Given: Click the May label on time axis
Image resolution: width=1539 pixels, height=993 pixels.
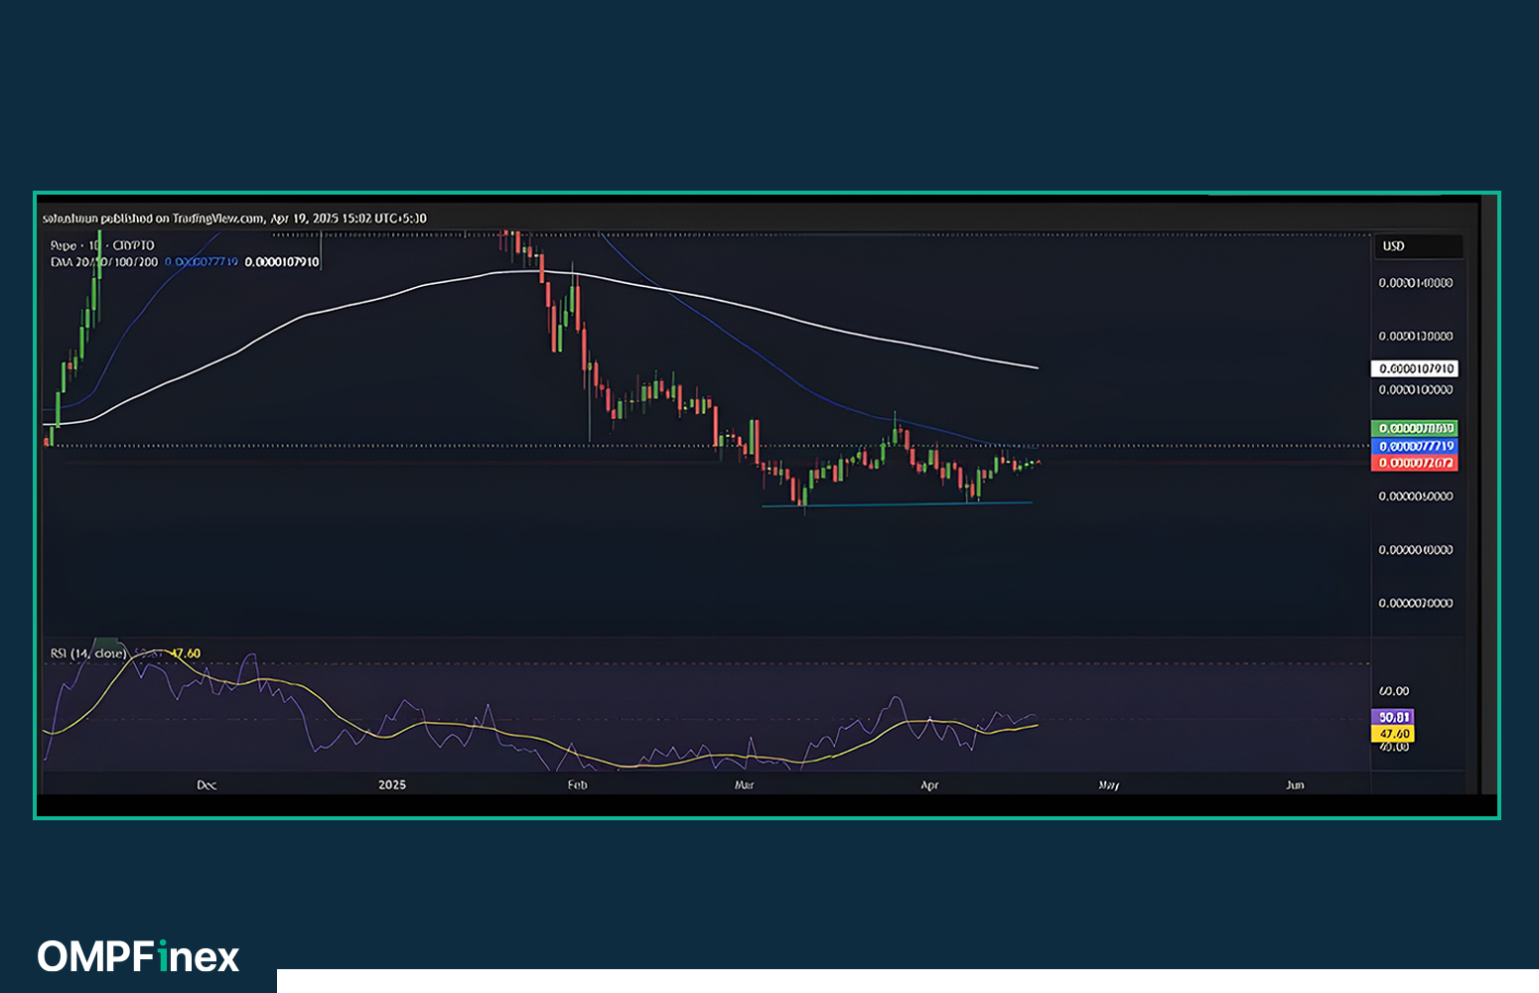Looking at the screenshot, I should (x=1109, y=784).
